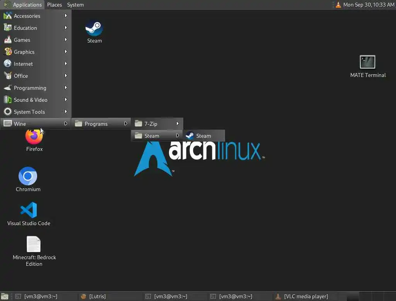Open Minecraft: Bedrock Edition file icon
Viewport: 396px width, 301px height.
(34, 244)
